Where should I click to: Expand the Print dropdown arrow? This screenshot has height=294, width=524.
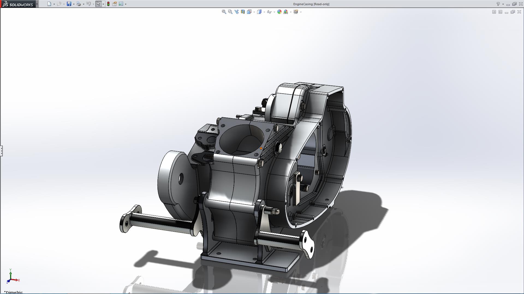tap(84, 4)
